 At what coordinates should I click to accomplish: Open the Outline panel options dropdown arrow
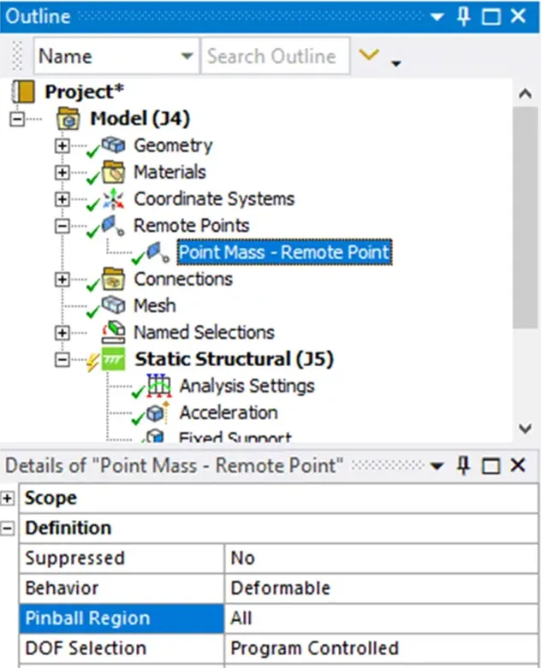pos(437,17)
